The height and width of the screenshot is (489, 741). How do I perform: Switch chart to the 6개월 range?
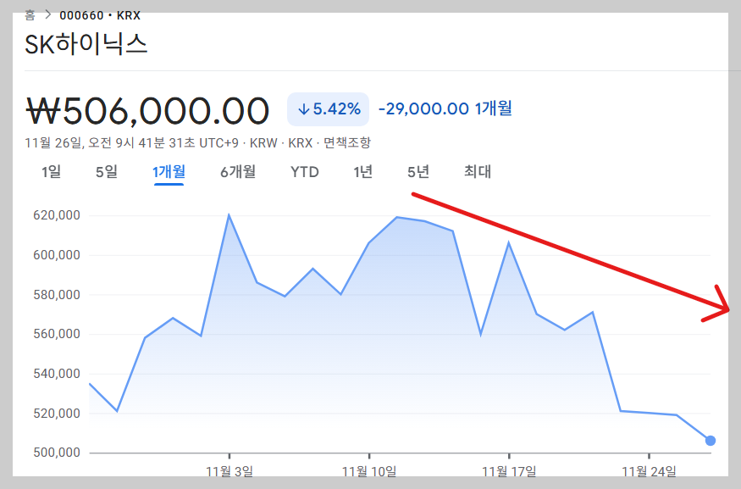pos(238,171)
